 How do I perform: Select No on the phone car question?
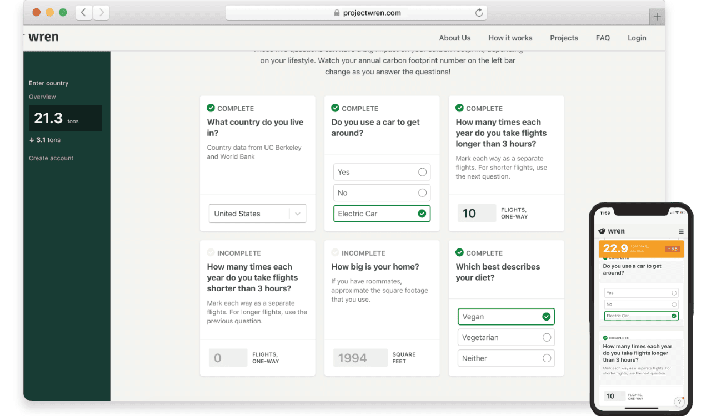pyautogui.click(x=641, y=305)
